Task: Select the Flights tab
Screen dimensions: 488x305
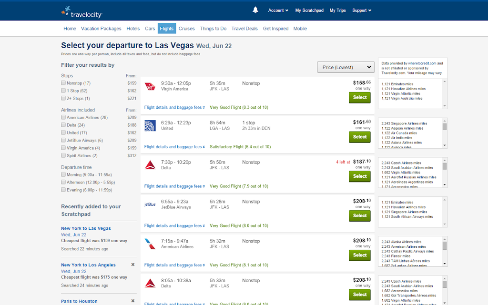Action: tap(167, 29)
